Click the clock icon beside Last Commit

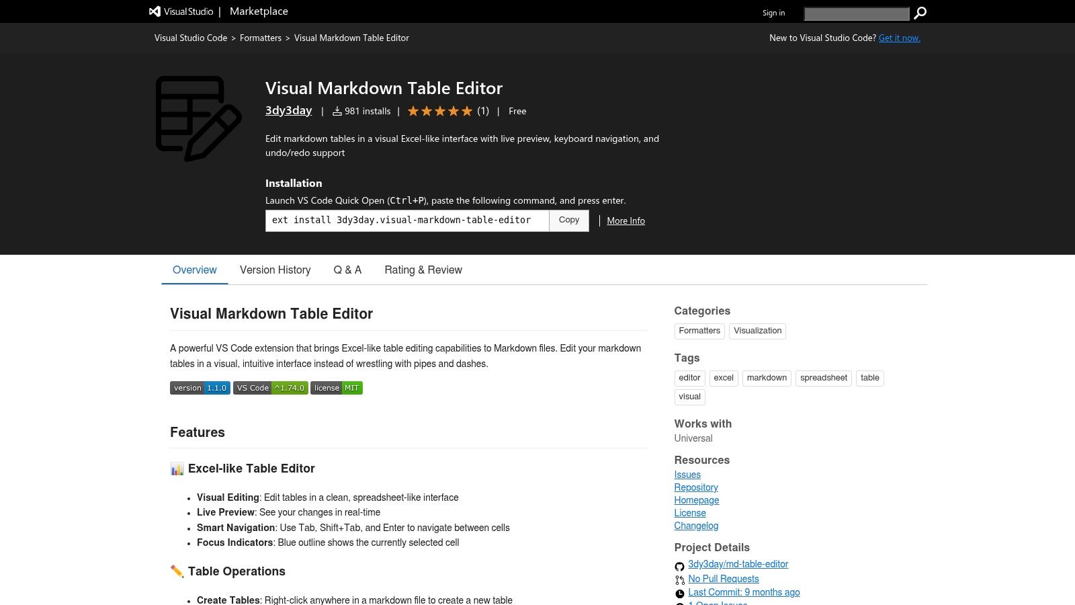(679, 594)
